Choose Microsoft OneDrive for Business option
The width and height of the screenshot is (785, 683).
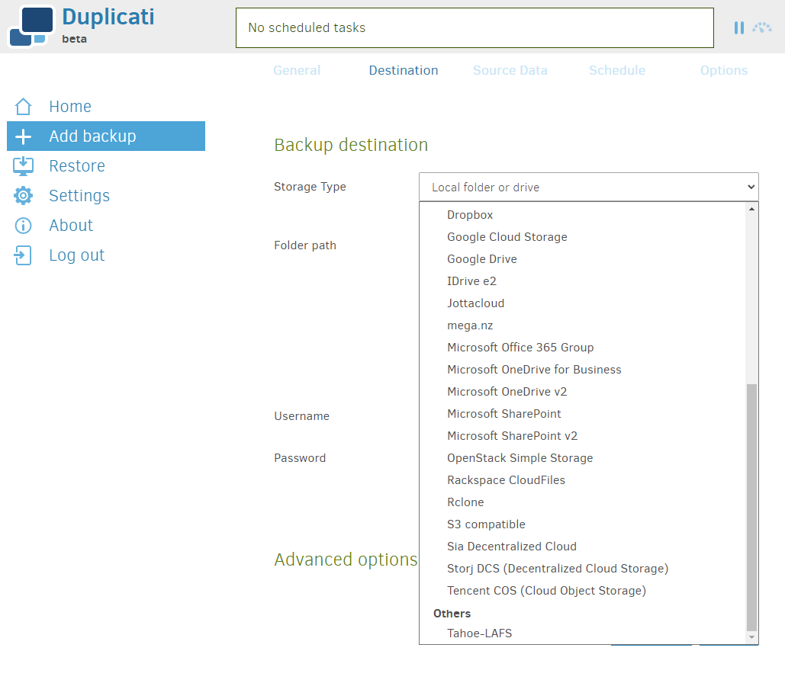pyautogui.click(x=582, y=369)
